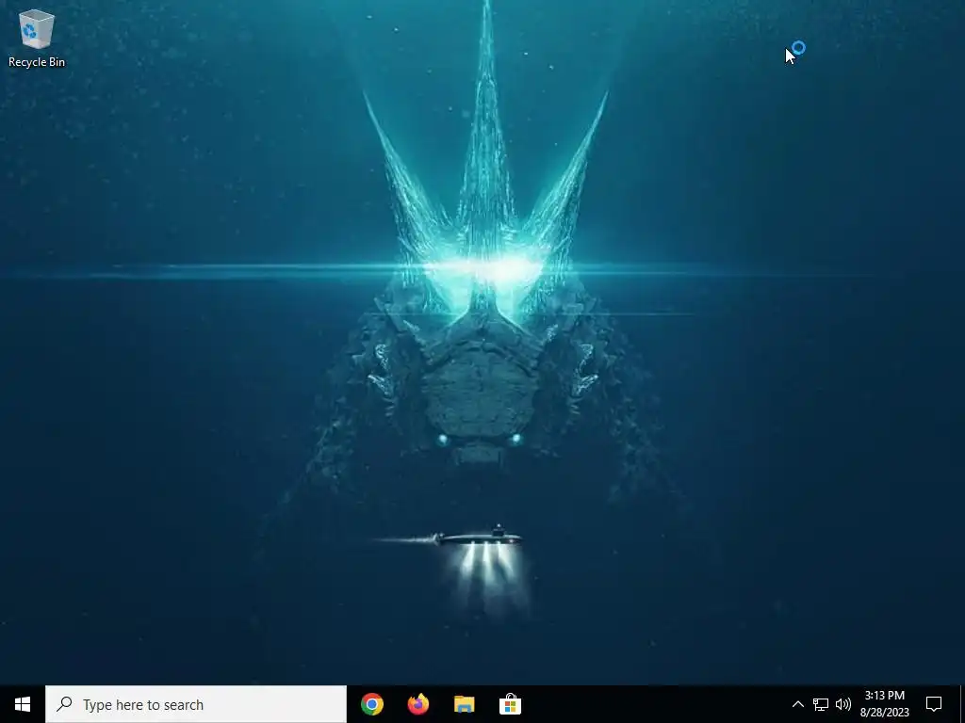The width and height of the screenshot is (965, 723).
Task: Show hidden system tray icons
Action: (x=797, y=704)
